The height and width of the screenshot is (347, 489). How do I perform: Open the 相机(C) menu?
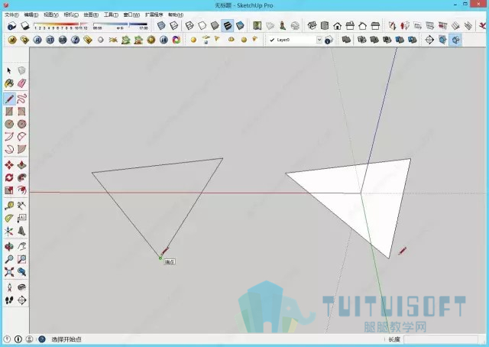point(71,15)
